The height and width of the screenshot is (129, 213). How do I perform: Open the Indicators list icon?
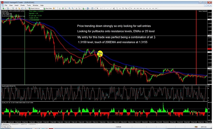[x=83, y=9]
